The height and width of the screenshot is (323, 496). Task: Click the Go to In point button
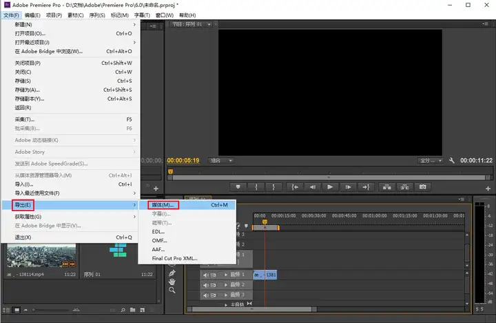click(295, 187)
